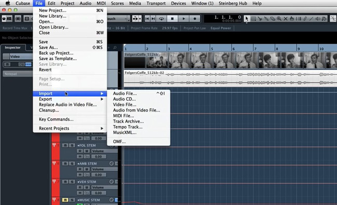Select the Erase tool
Screen dimensions: 337x205
pyautogui.click(x=273, y=19)
